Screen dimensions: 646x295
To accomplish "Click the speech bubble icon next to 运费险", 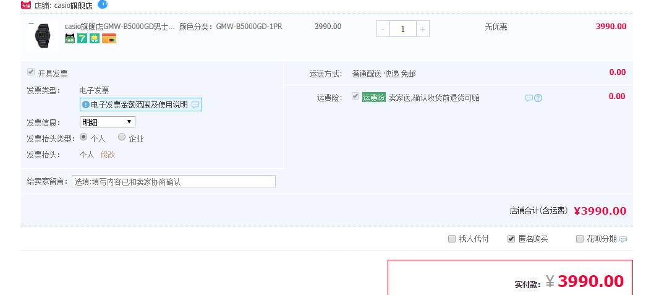I will [x=529, y=98].
